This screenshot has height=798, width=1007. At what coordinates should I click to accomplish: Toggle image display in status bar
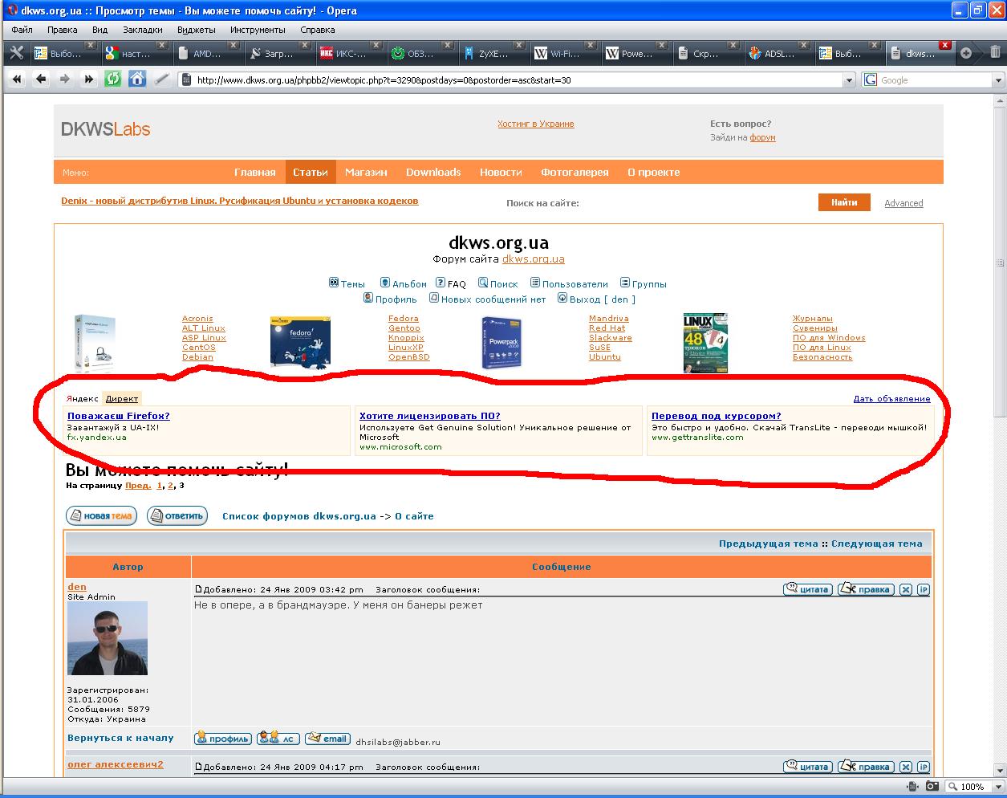coord(912,787)
